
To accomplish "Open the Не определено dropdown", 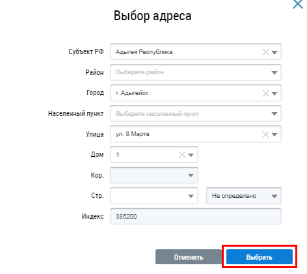I will (244, 196).
